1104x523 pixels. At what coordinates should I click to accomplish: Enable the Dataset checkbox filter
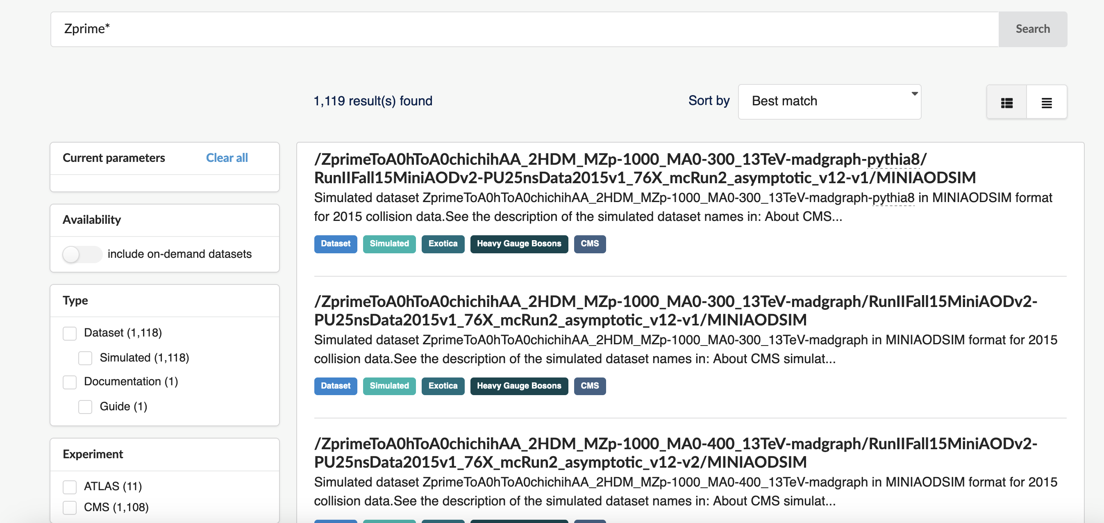[x=70, y=332]
